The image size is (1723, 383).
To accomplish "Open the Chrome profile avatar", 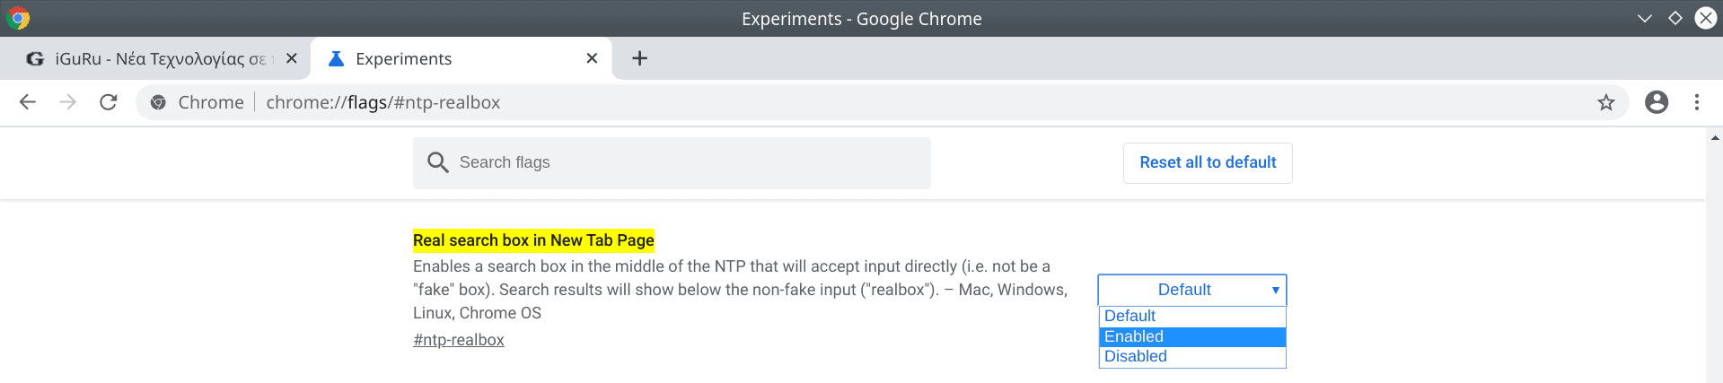I will pos(1657,102).
